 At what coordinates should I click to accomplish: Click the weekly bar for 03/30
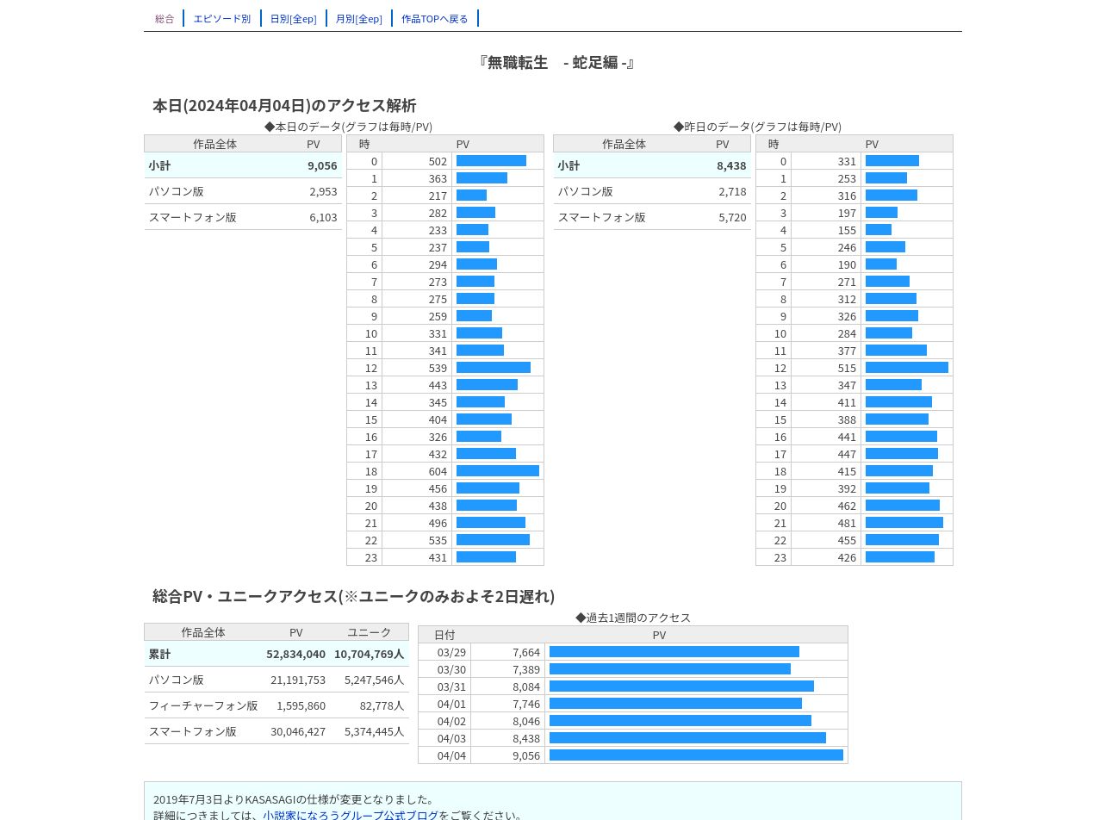tap(670, 669)
